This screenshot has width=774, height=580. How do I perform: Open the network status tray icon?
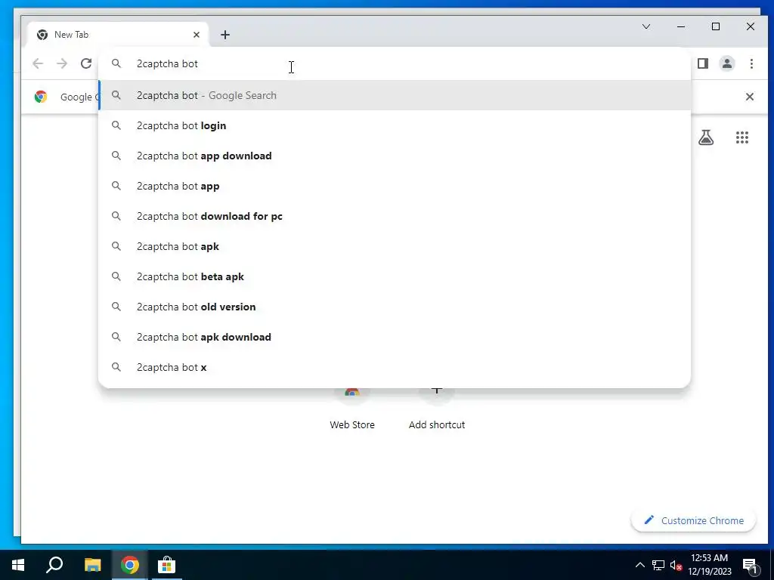point(658,565)
